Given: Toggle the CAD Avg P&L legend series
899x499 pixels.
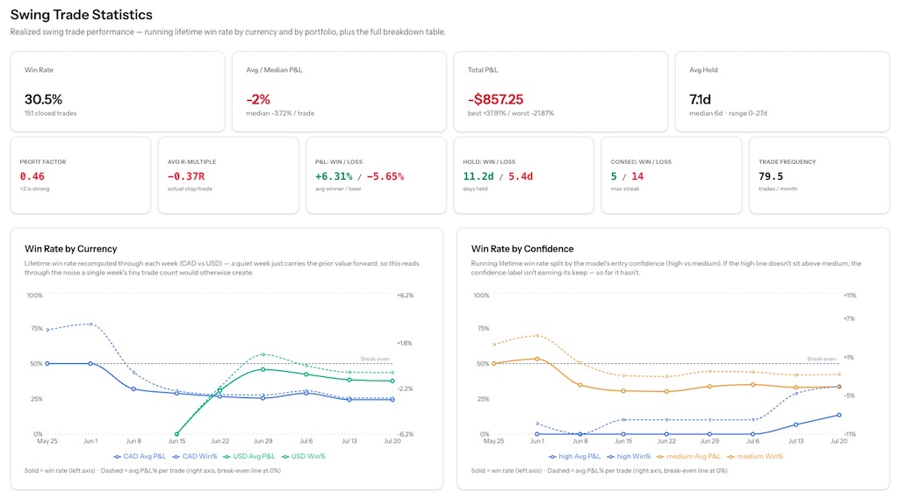Looking at the screenshot, I should (140, 457).
